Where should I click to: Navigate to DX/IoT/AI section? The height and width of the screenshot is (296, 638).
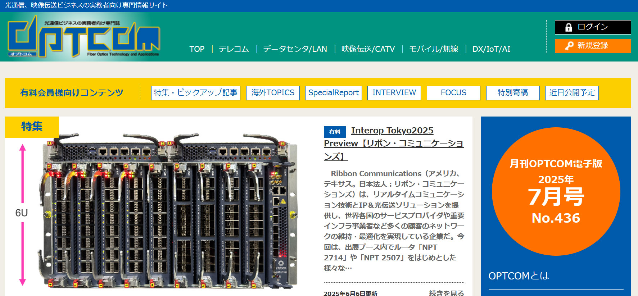pyautogui.click(x=491, y=49)
